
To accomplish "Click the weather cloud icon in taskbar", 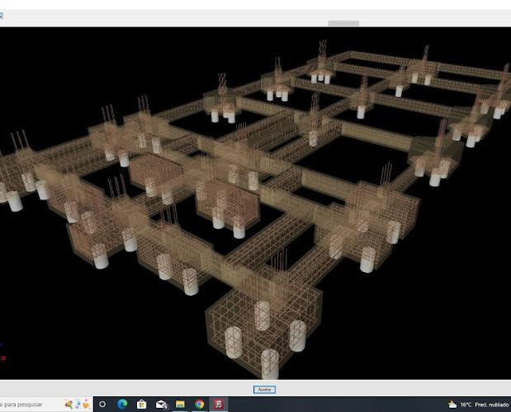I will coord(452,405).
